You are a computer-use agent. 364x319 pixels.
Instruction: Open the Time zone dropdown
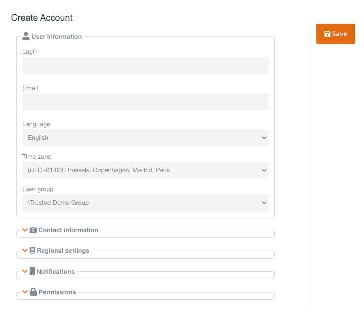pyautogui.click(x=145, y=170)
